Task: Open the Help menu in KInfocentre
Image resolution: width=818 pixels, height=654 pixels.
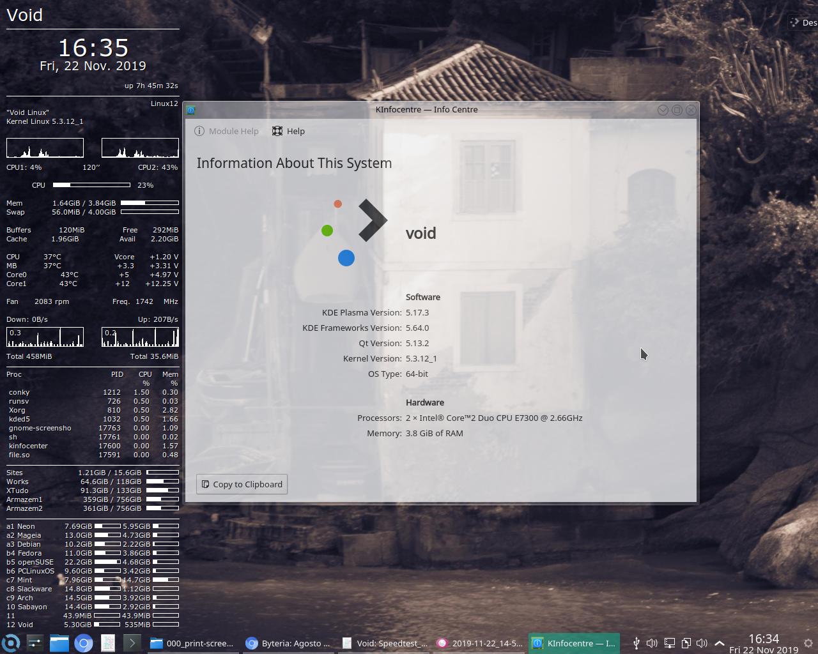Action: [288, 131]
